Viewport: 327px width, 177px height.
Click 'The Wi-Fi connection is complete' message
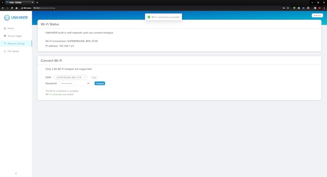(x=62, y=91)
